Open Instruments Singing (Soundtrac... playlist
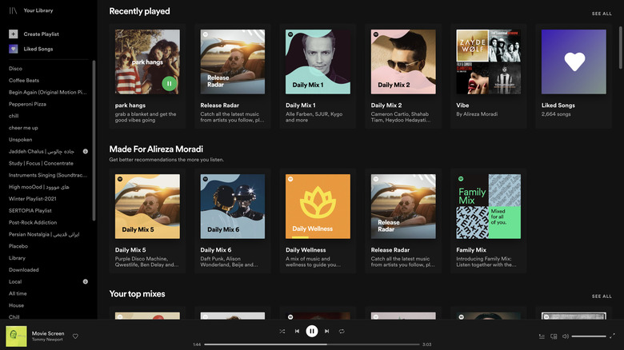624x350 pixels. click(48, 175)
